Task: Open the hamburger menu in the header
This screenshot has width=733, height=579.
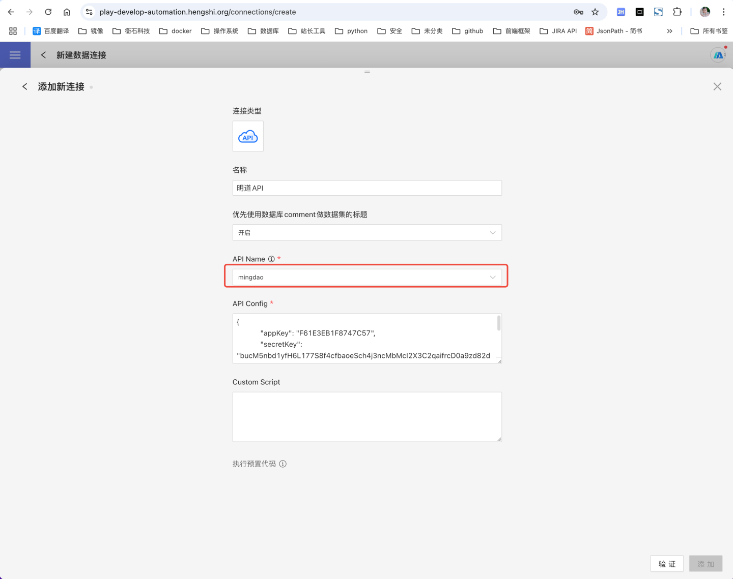Action: (15, 55)
